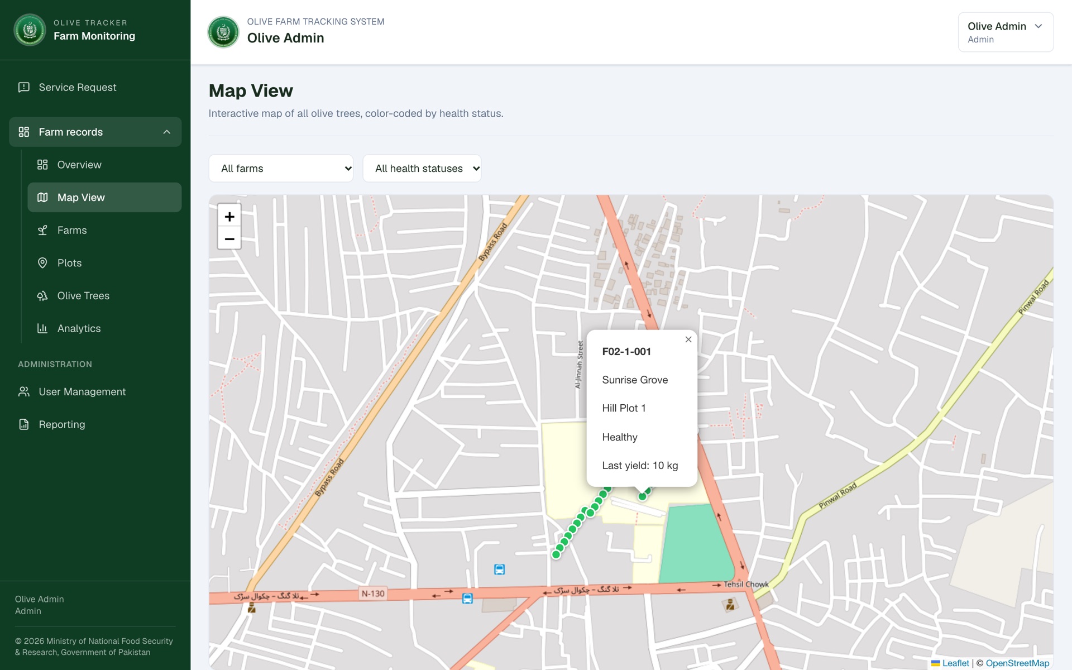
Task: Click the Map View map icon
Action: point(42,198)
